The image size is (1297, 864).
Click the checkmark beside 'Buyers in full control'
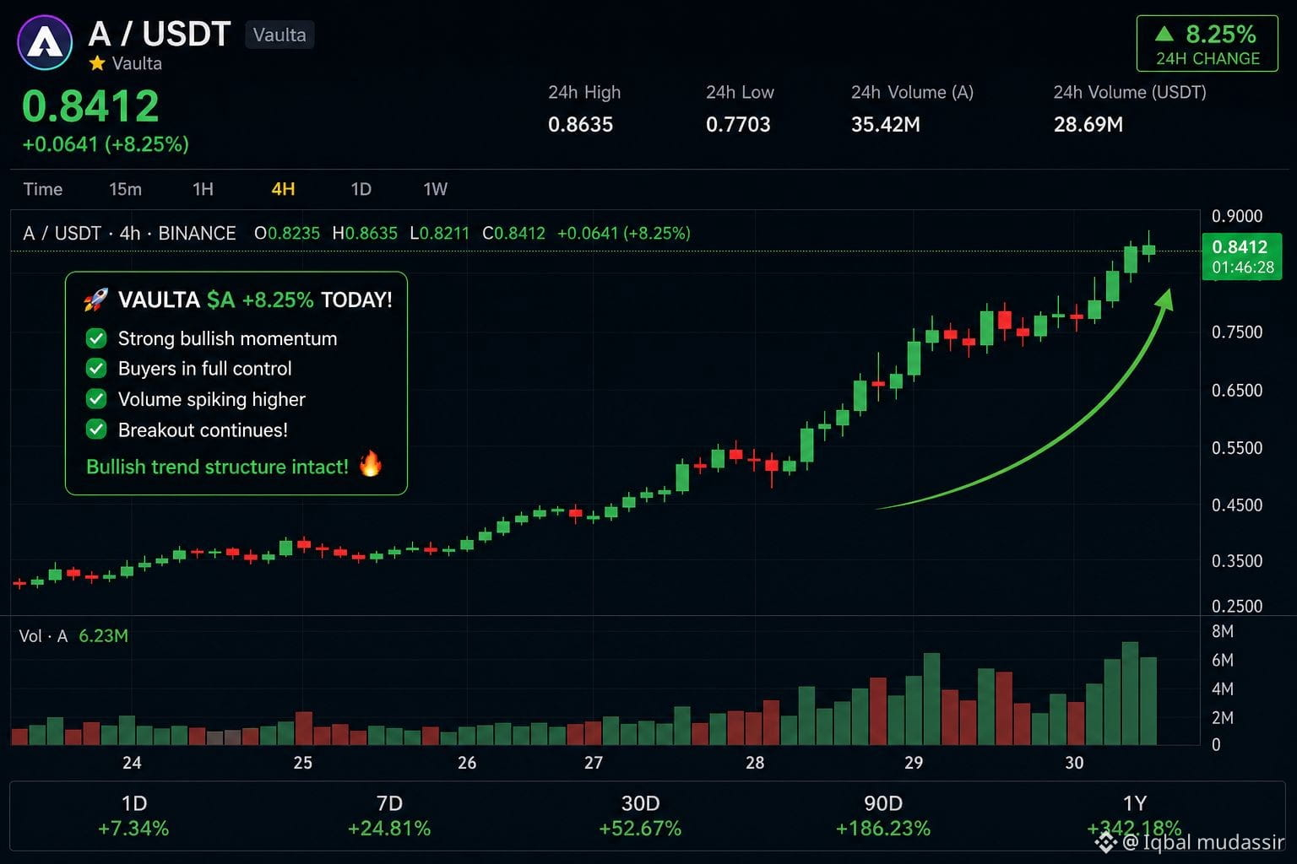96,369
